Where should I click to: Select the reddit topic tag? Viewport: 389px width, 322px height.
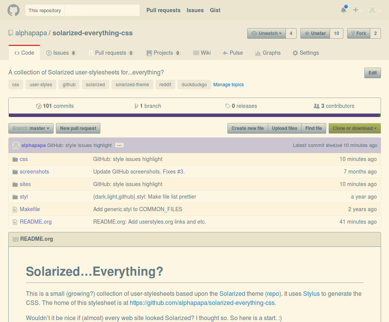click(165, 85)
